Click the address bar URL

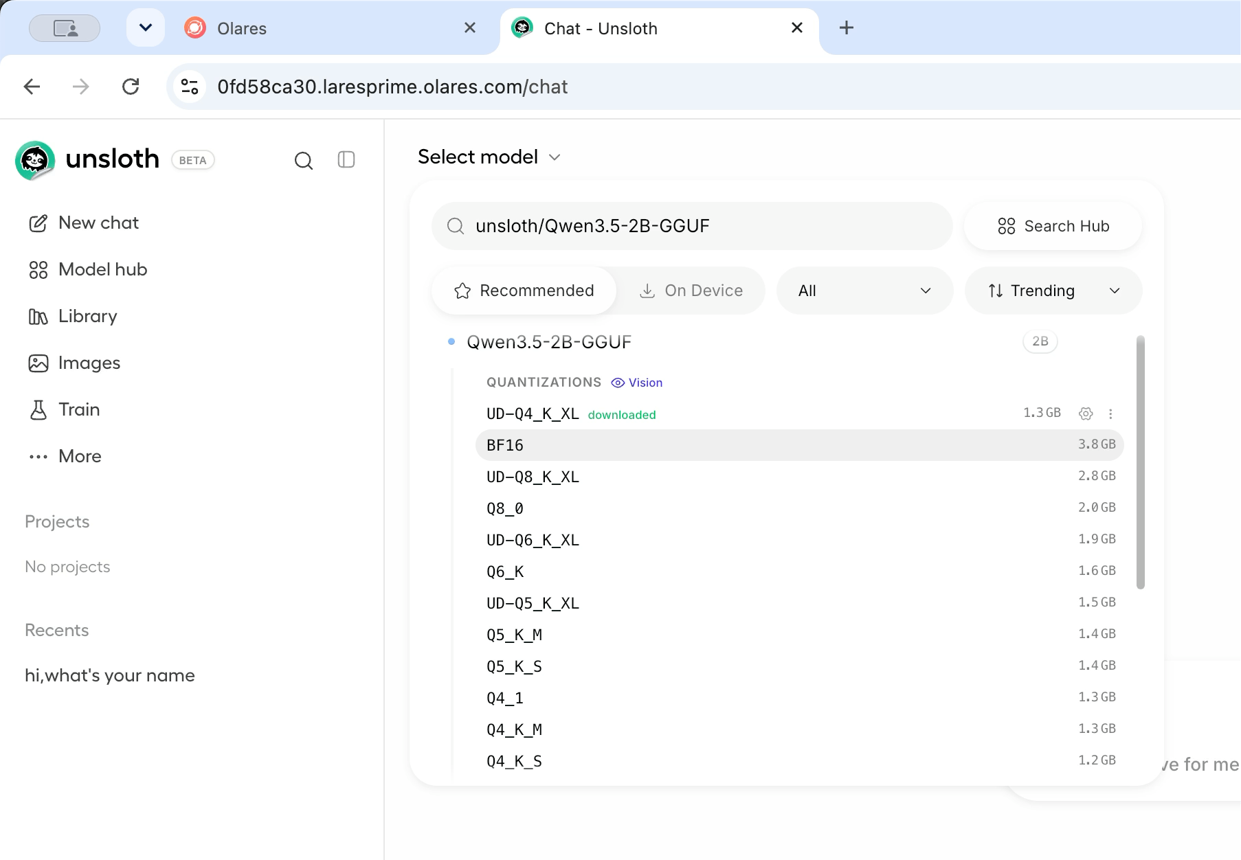tap(392, 87)
